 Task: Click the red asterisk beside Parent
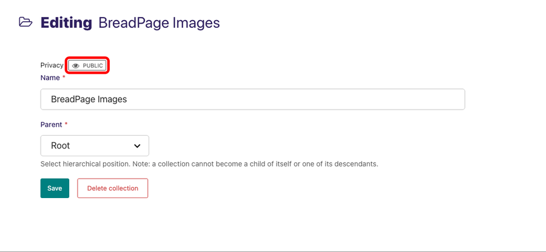click(x=66, y=124)
